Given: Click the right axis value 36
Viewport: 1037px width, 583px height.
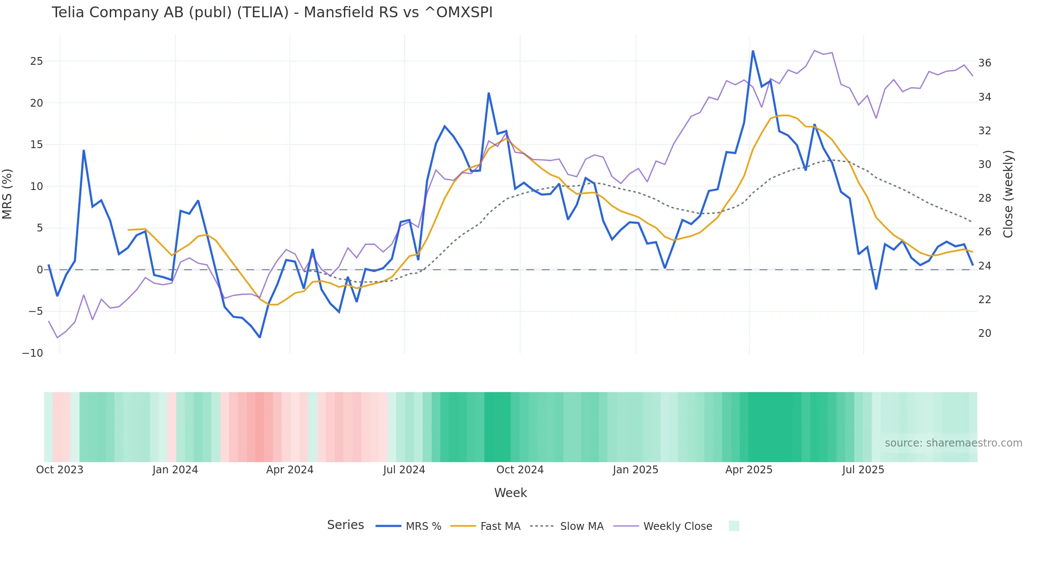Looking at the screenshot, I should [985, 63].
